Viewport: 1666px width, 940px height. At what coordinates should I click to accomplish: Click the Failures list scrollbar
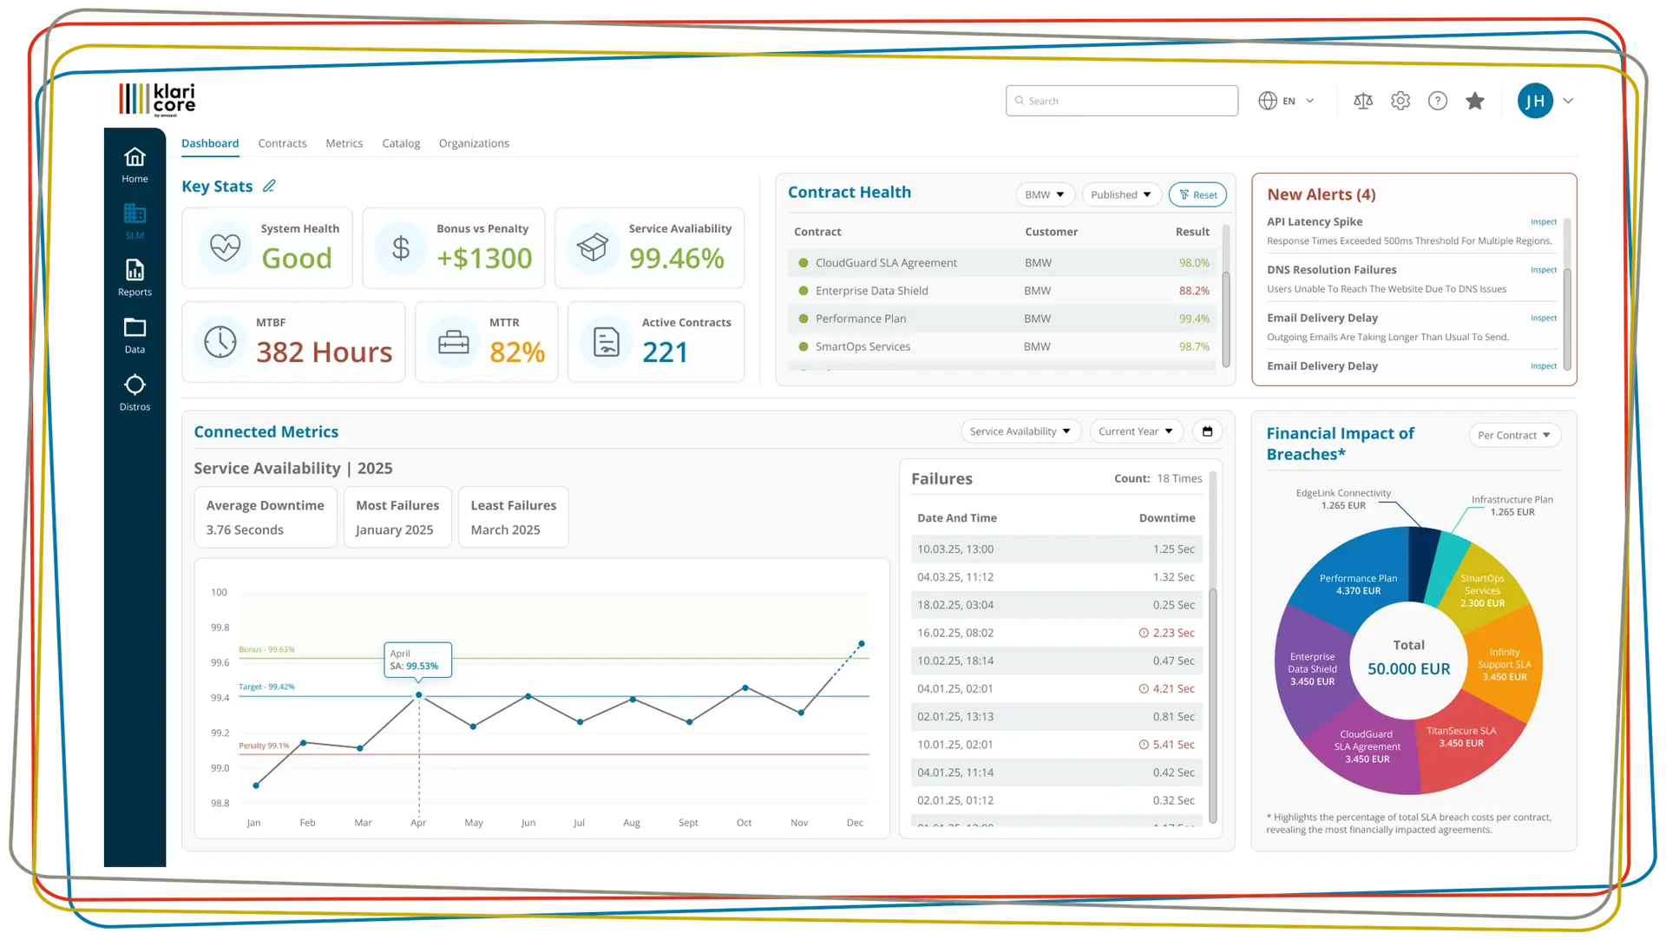(x=1212, y=705)
